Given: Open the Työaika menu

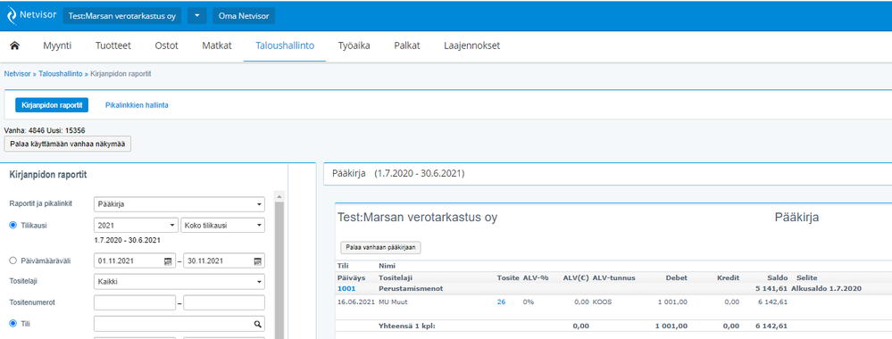Looking at the screenshot, I should (354, 46).
